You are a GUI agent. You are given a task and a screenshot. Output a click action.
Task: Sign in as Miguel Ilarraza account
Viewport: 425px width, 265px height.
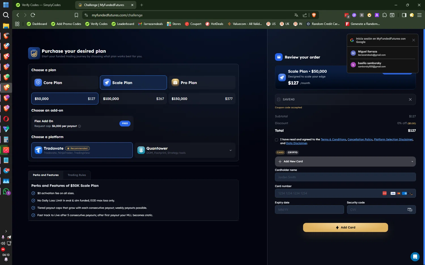(382, 53)
